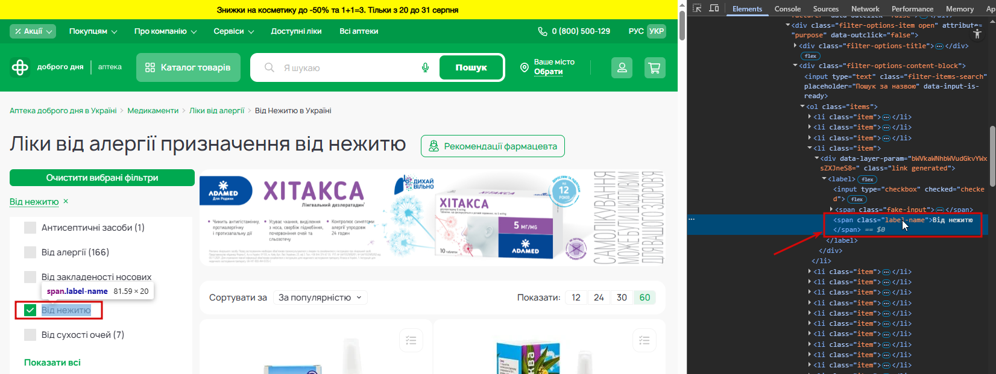996x374 pixels.
Task: Click the accessibility icon in the DevTools panel
Action: coord(977,34)
